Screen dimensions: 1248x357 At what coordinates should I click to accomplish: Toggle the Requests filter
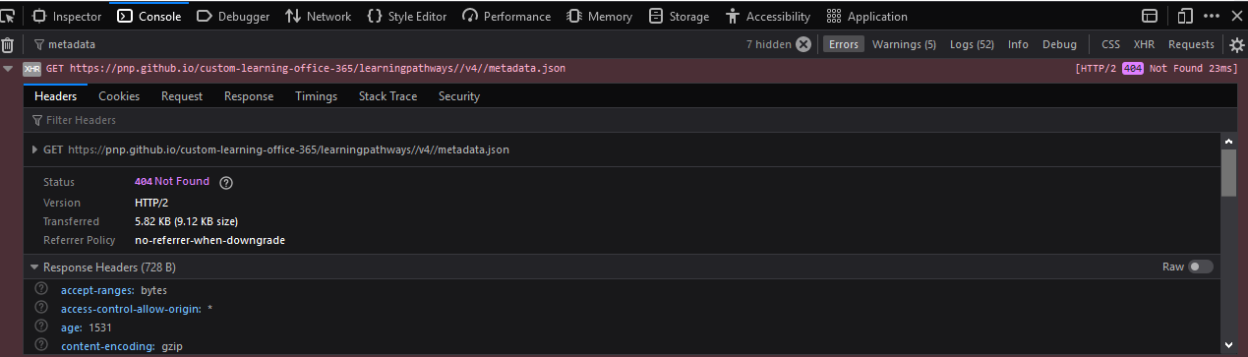(x=1191, y=44)
